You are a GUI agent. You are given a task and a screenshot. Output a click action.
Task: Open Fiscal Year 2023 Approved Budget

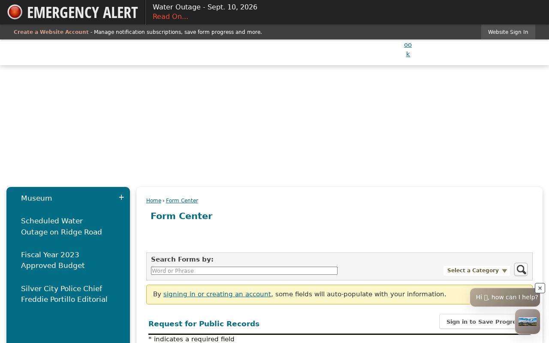[x=53, y=260]
